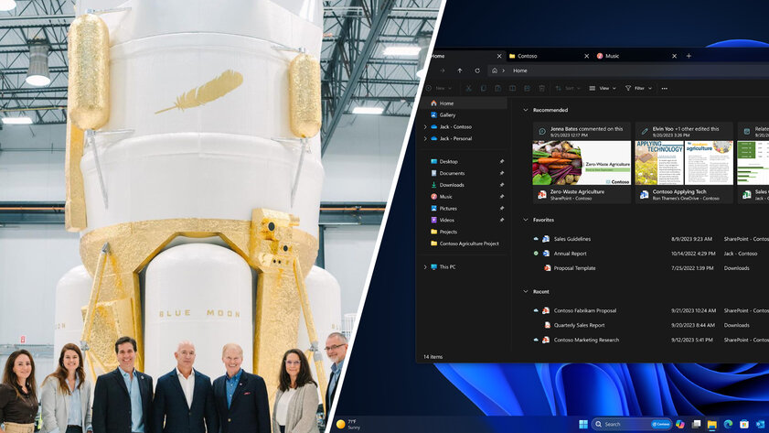Viewport: 769px width, 433px height.
Task: Open the weather widget showing 71°F
Action: pyautogui.click(x=348, y=424)
